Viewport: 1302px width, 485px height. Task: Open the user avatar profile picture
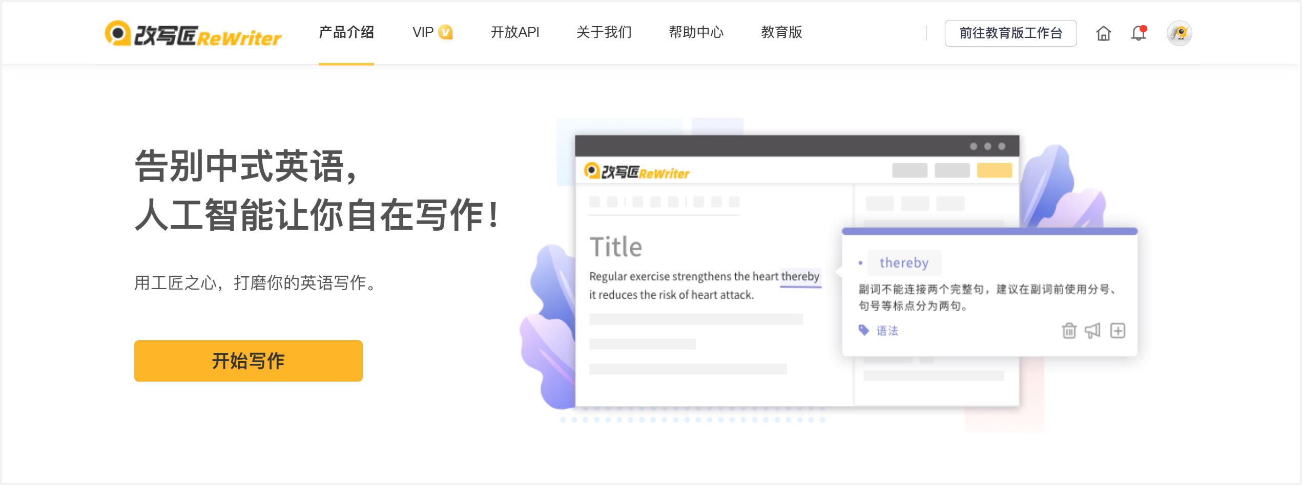[1179, 34]
